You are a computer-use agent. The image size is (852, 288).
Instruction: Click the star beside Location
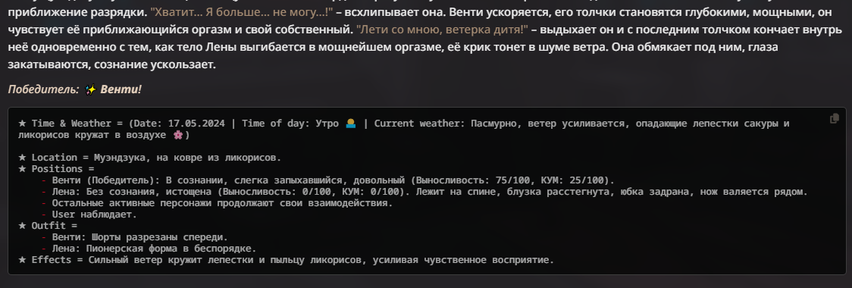[22, 158]
